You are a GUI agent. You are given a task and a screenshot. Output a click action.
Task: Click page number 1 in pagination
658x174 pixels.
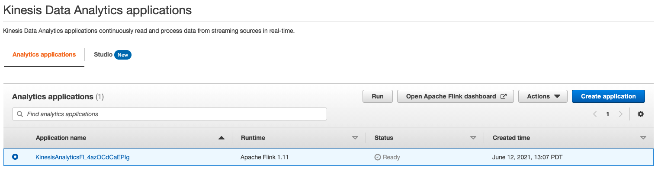pyautogui.click(x=608, y=114)
